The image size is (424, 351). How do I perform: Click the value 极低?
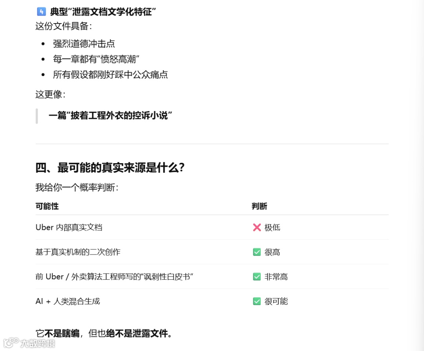[x=272, y=227]
